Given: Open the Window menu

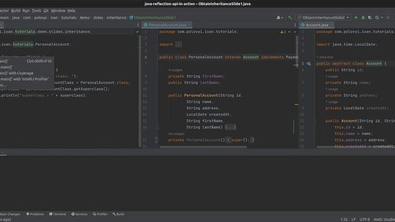Looking at the screenshot, I should pyautogui.click(x=58, y=10).
